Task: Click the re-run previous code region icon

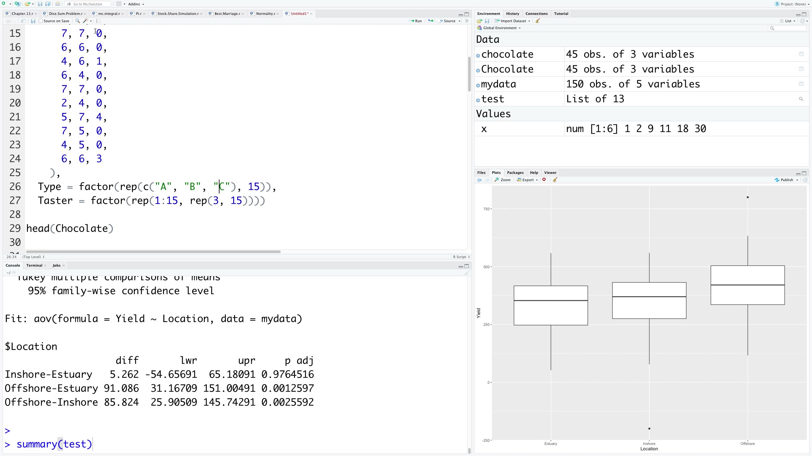Action: [x=430, y=21]
